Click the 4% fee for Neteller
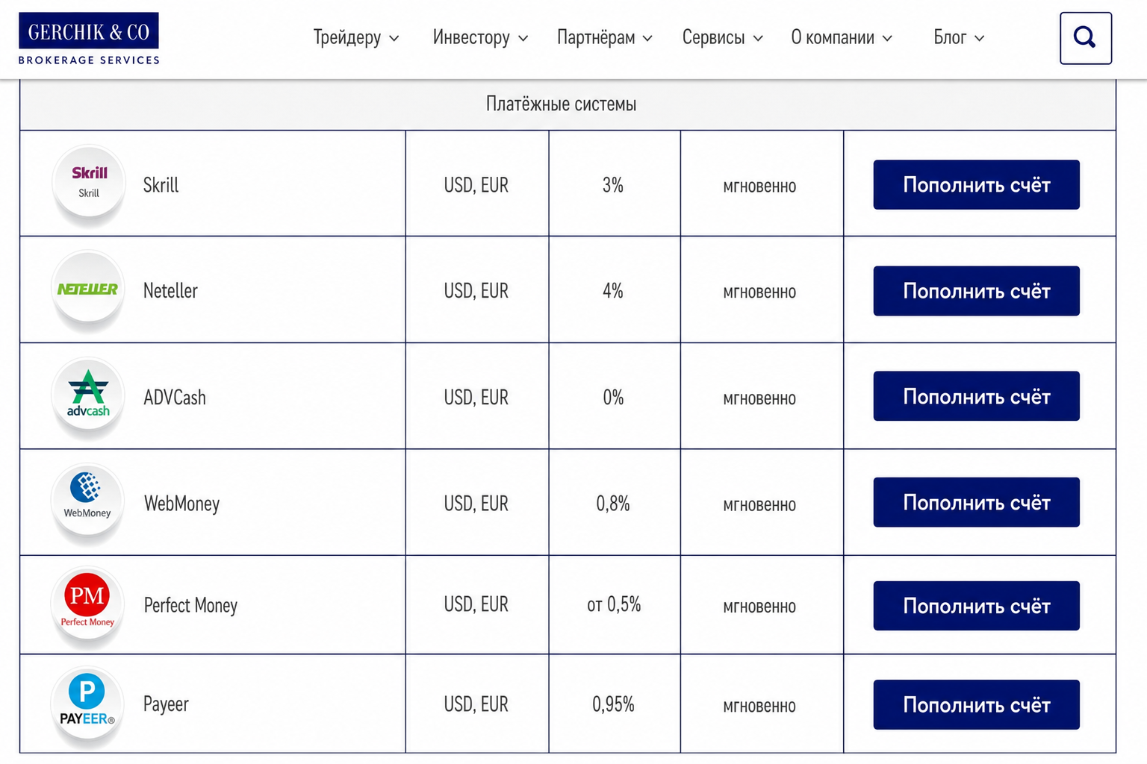 [x=613, y=291]
